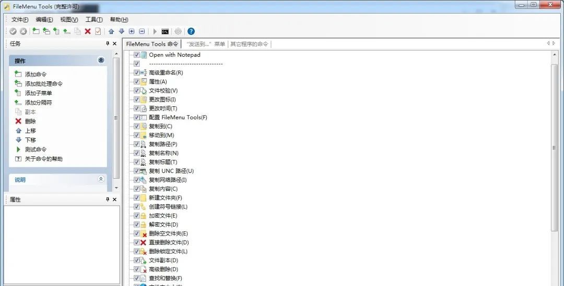Open the 帮助(H) menu
Screen dimensions: 564x286
[x=119, y=20]
